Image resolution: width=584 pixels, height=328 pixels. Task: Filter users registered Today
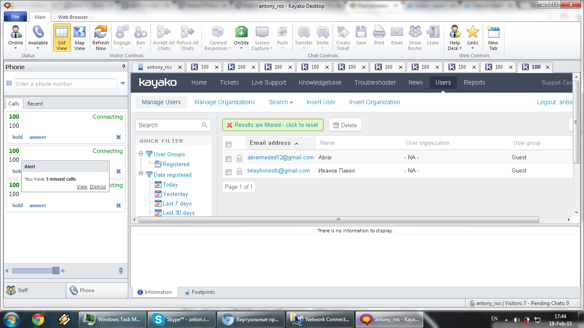tap(170, 185)
